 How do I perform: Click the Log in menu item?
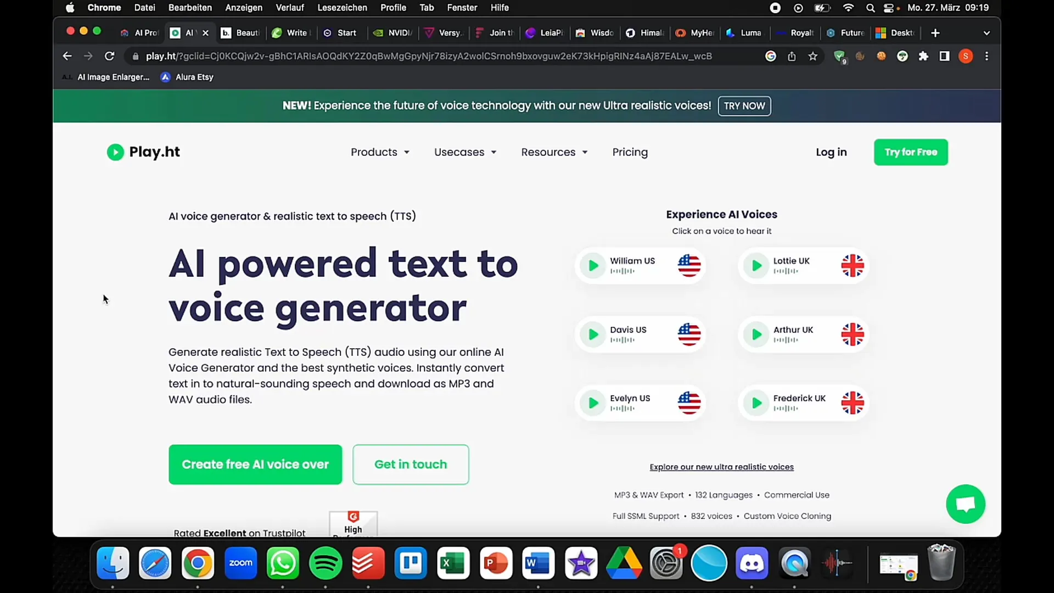[831, 152]
